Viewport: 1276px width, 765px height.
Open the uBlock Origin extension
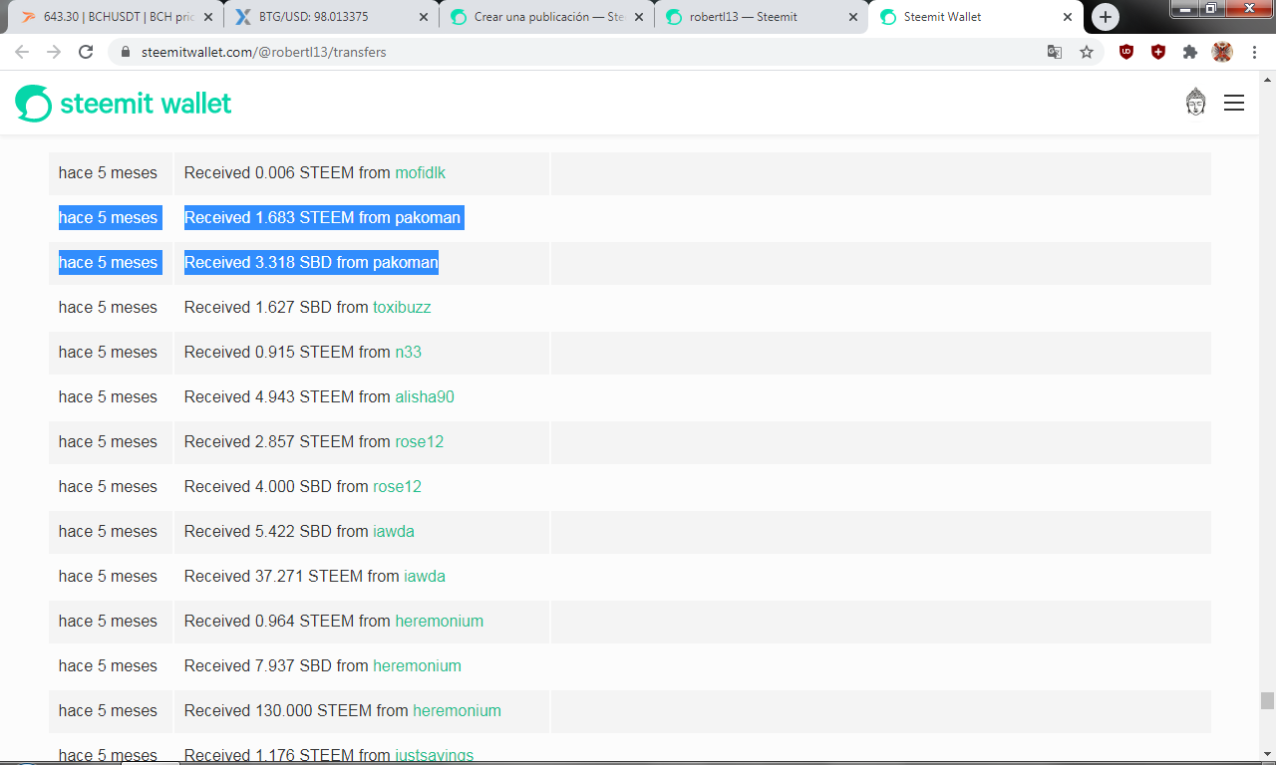coord(1126,52)
